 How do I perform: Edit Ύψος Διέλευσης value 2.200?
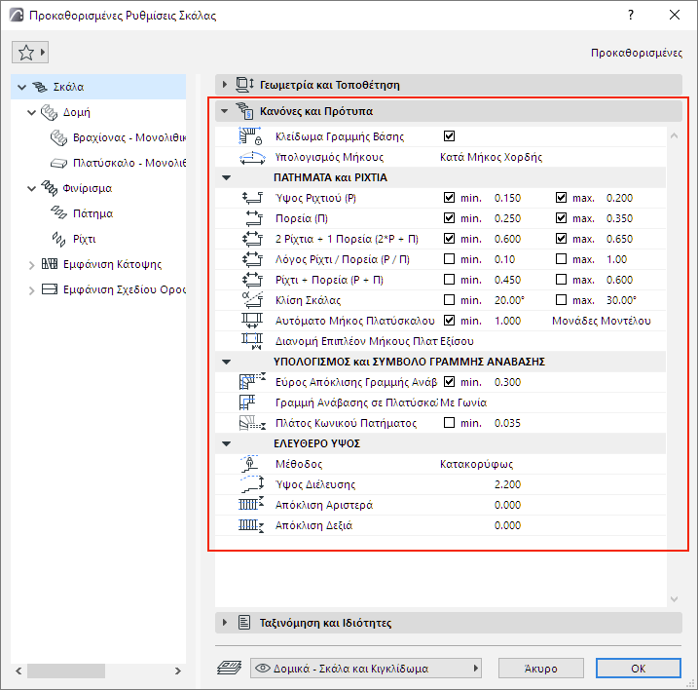point(507,484)
